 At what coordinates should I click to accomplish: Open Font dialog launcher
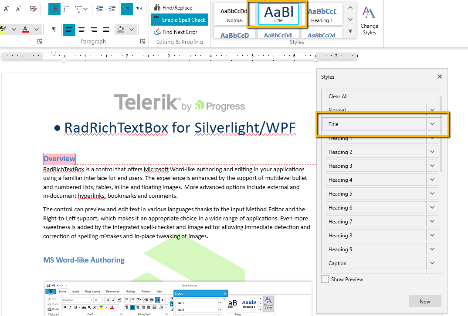pos(40,41)
